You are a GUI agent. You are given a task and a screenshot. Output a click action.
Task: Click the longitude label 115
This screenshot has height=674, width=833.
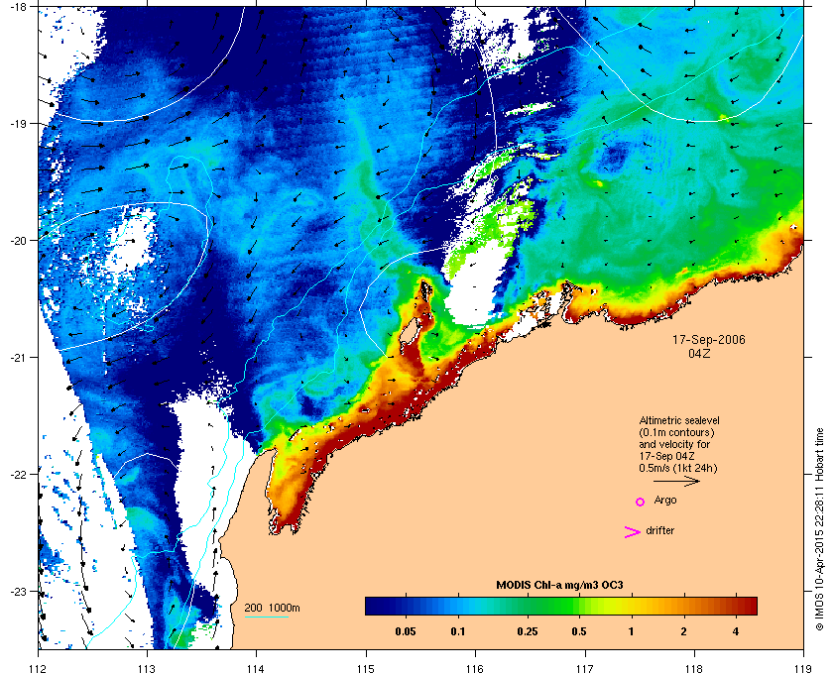pyautogui.click(x=366, y=669)
